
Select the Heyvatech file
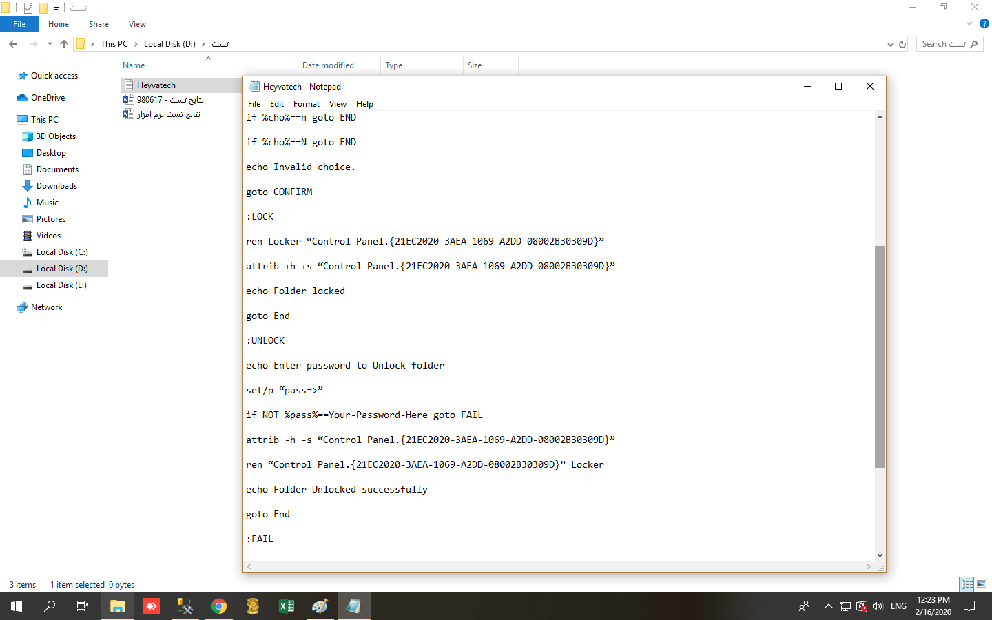[156, 85]
